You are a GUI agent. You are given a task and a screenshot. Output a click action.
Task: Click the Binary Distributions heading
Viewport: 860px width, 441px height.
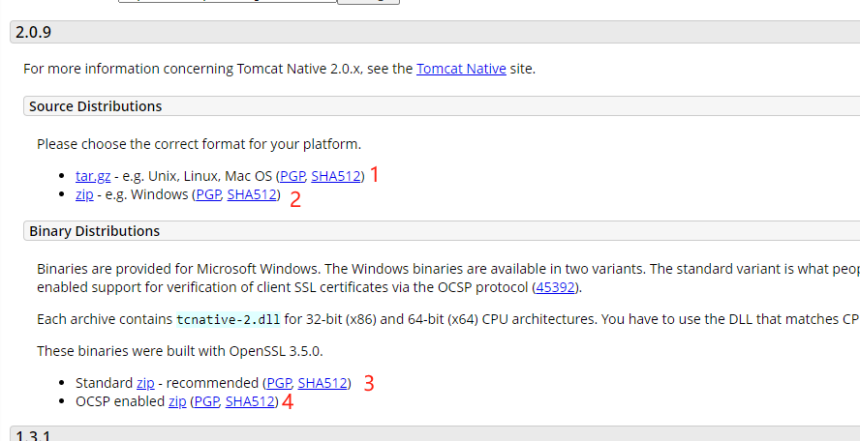(94, 231)
